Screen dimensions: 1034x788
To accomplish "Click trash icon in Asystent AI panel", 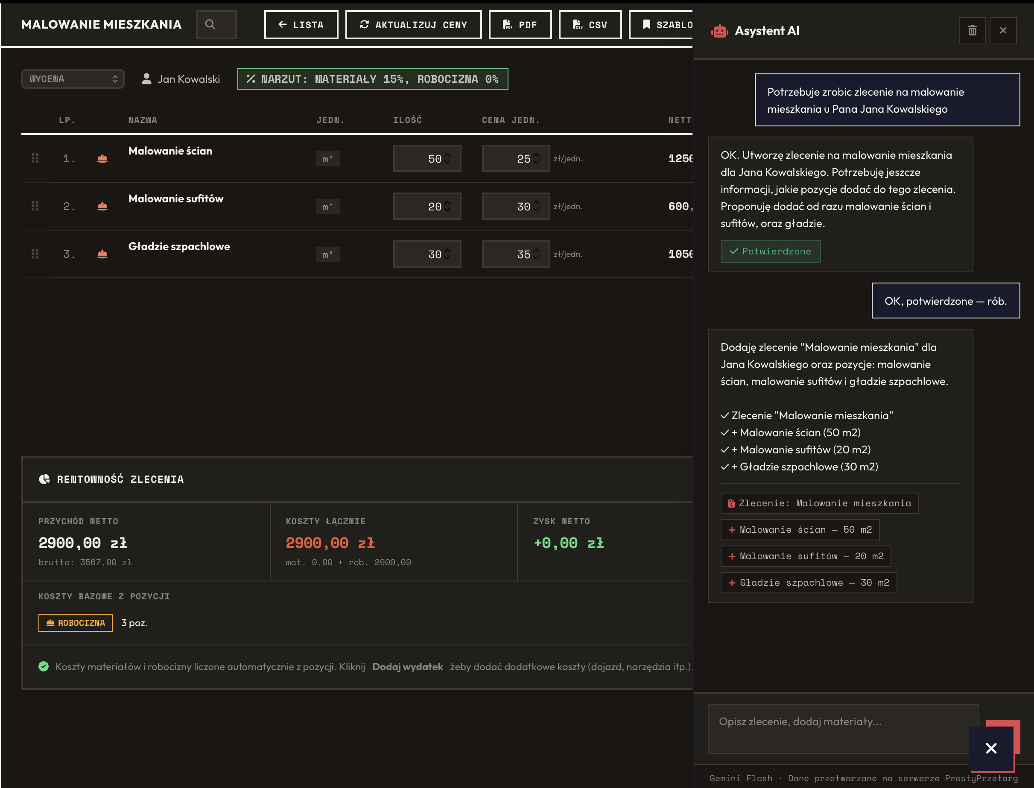I will coord(972,30).
